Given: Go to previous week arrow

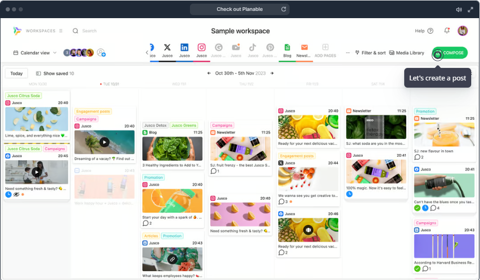Looking at the screenshot, I should click(209, 73).
